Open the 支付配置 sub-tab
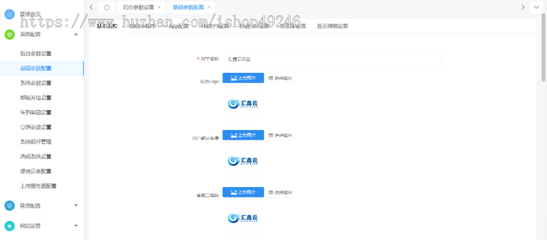Image resolution: width=547 pixels, height=240 pixels. 215,26
